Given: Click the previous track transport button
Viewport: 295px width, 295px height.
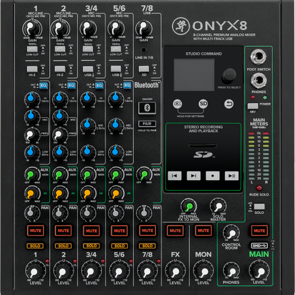Looking at the screenshot, I should click(175, 176).
